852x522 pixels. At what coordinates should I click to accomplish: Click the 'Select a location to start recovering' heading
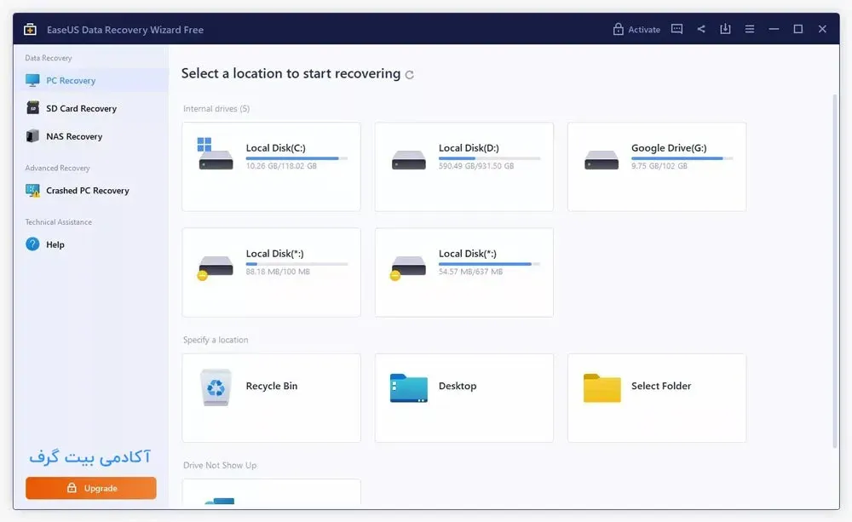click(x=291, y=73)
